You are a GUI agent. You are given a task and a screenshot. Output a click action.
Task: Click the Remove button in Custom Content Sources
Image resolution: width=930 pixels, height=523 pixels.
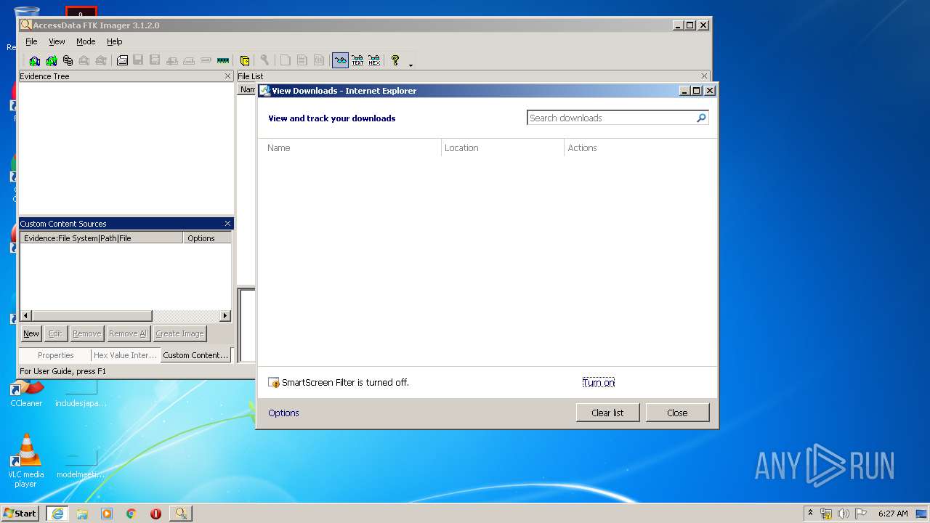click(x=86, y=333)
